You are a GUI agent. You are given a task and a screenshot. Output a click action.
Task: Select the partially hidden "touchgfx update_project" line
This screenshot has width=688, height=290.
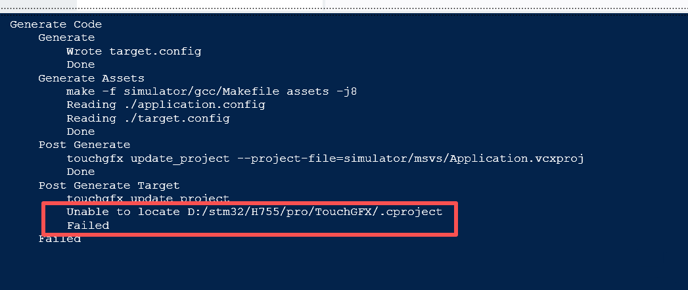tap(148, 198)
